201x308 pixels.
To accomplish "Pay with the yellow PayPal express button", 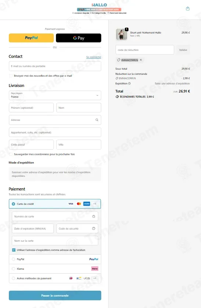I will 31,38.
